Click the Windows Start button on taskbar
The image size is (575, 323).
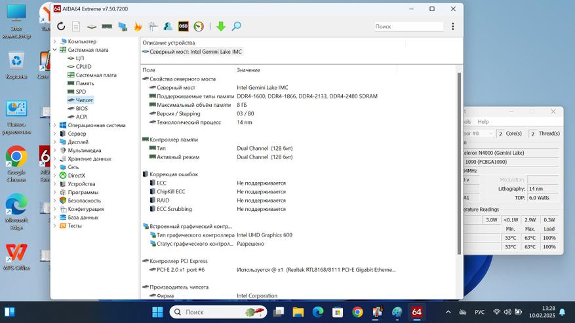point(158,312)
